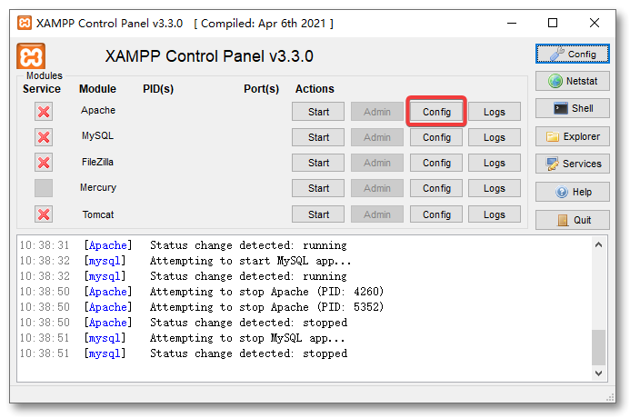Start the Mercury module

point(318,188)
